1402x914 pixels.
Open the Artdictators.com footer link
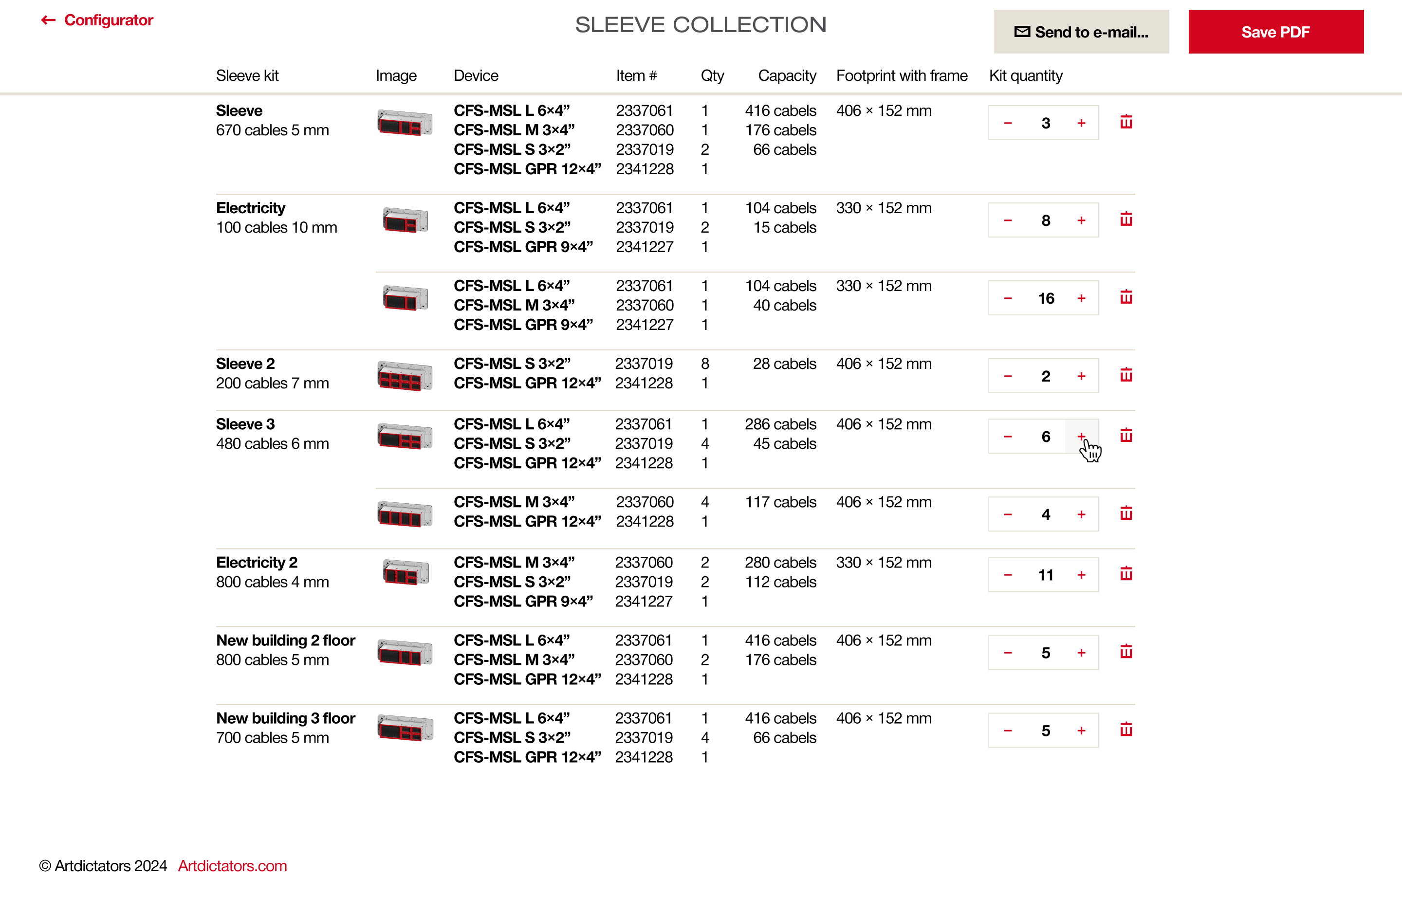(x=232, y=866)
